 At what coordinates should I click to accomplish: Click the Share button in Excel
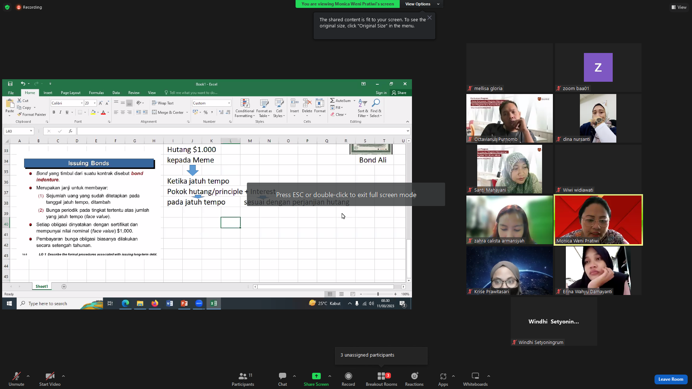(x=399, y=93)
